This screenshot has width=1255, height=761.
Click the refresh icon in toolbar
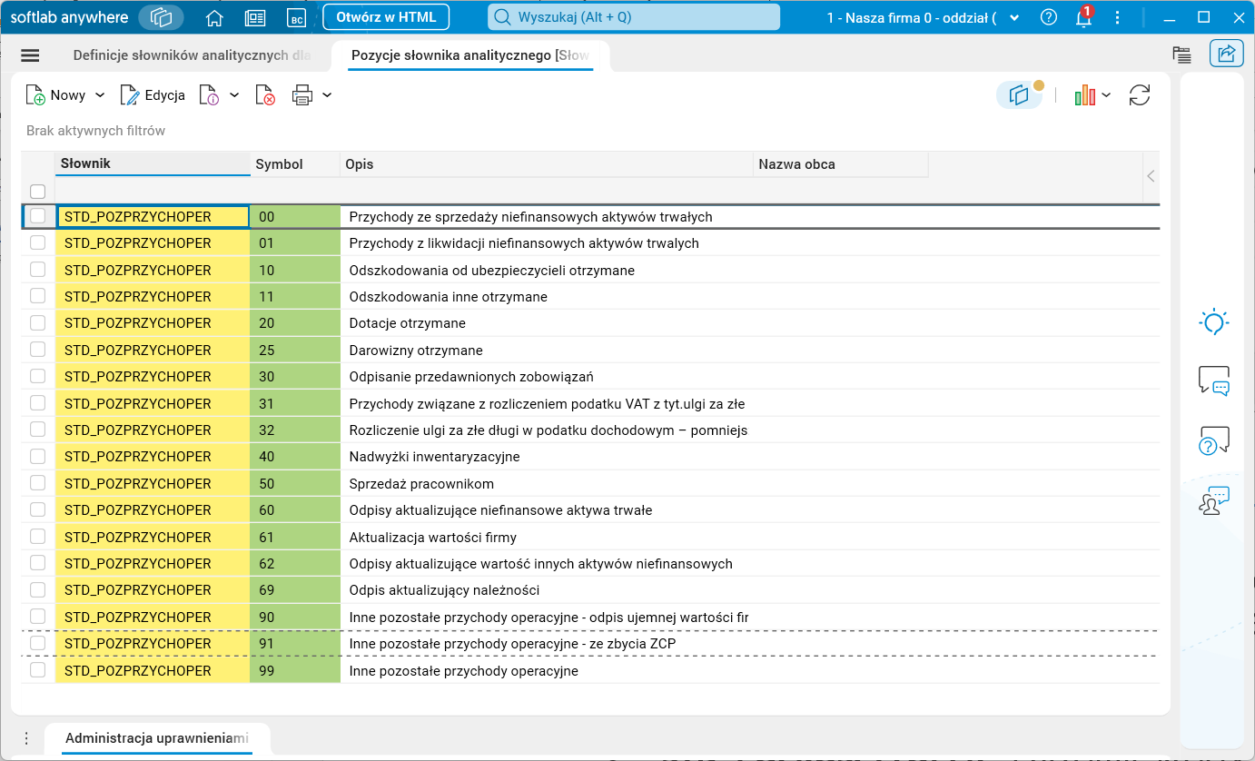click(1140, 95)
